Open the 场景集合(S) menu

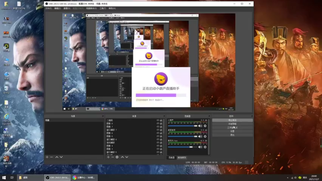(x=91, y=8)
